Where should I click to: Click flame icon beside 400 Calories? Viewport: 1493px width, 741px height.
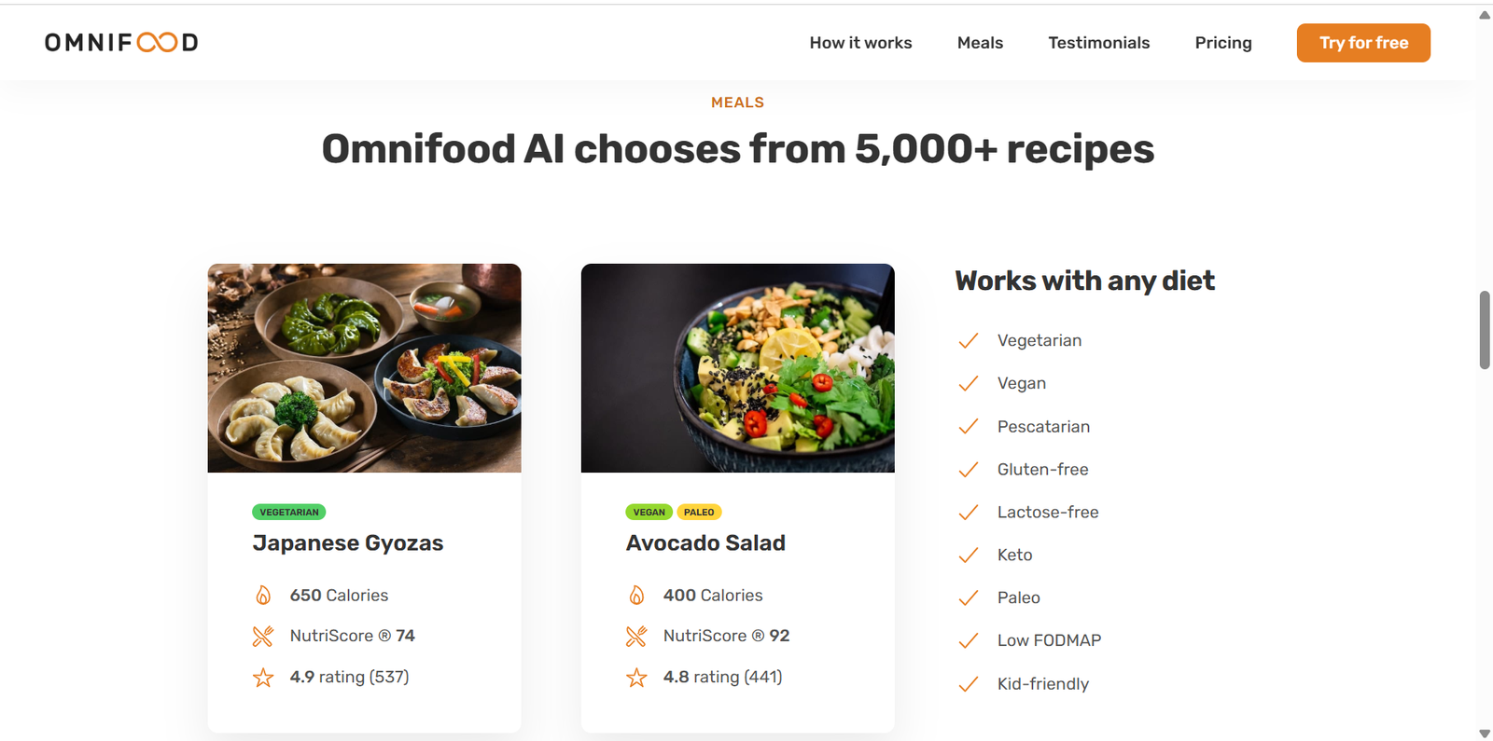pos(636,595)
